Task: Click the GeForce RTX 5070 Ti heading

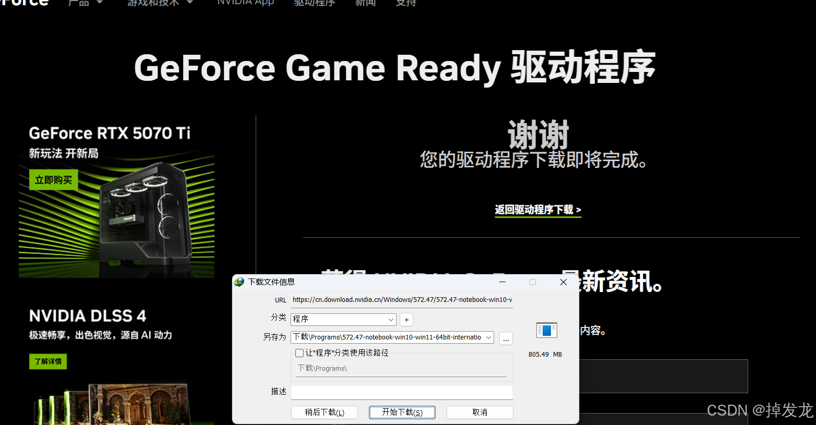Action: [x=110, y=133]
